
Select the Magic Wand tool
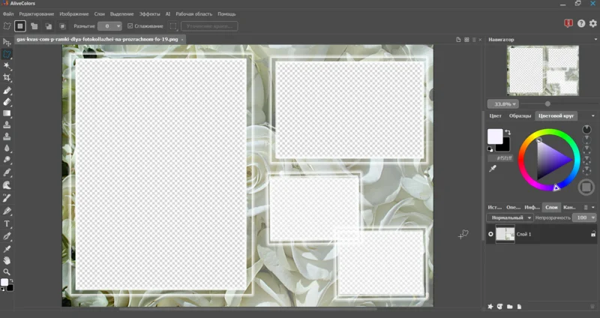point(7,66)
